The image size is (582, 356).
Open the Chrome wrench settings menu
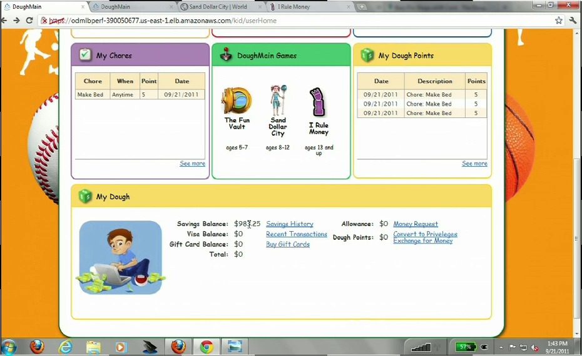tap(573, 21)
